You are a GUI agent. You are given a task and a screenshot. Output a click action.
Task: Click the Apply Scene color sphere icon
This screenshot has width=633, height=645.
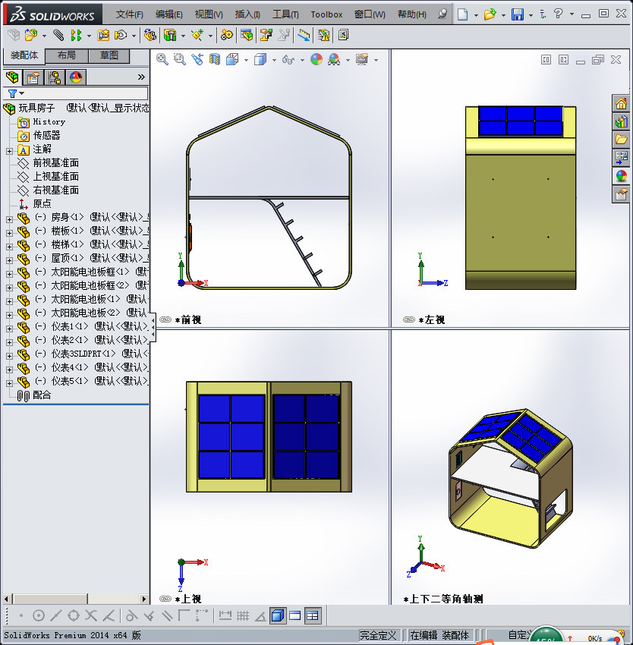[334, 60]
